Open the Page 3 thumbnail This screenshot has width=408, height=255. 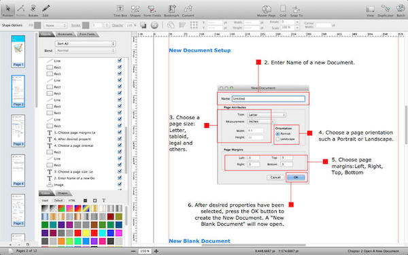pyautogui.click(x=18, y=131)
